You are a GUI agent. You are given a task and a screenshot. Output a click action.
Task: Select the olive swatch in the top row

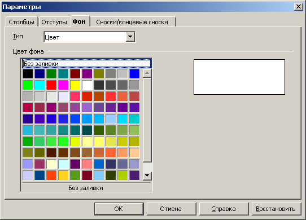pos(99,74)
